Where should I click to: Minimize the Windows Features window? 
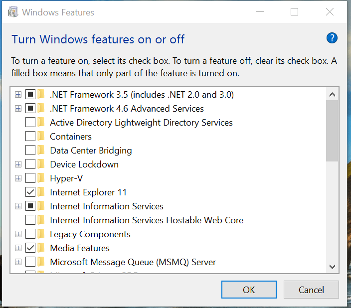click(260, 11)
